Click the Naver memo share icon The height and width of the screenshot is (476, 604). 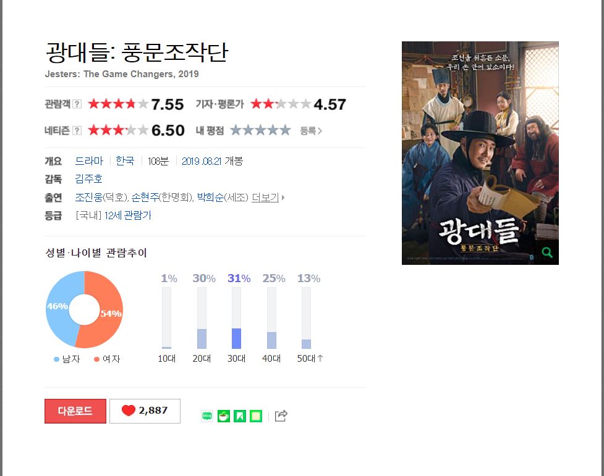pyautogui.click(x=256, y=416)
